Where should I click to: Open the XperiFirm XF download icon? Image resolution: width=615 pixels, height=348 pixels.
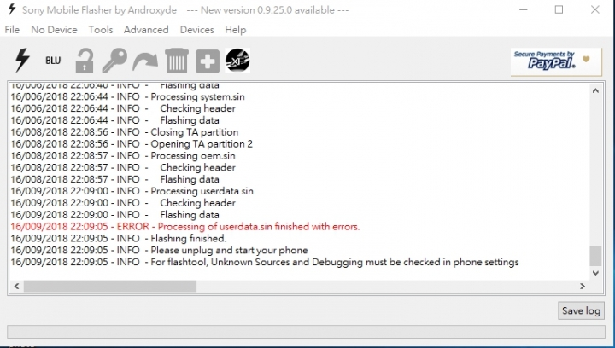tap(237, 61)
